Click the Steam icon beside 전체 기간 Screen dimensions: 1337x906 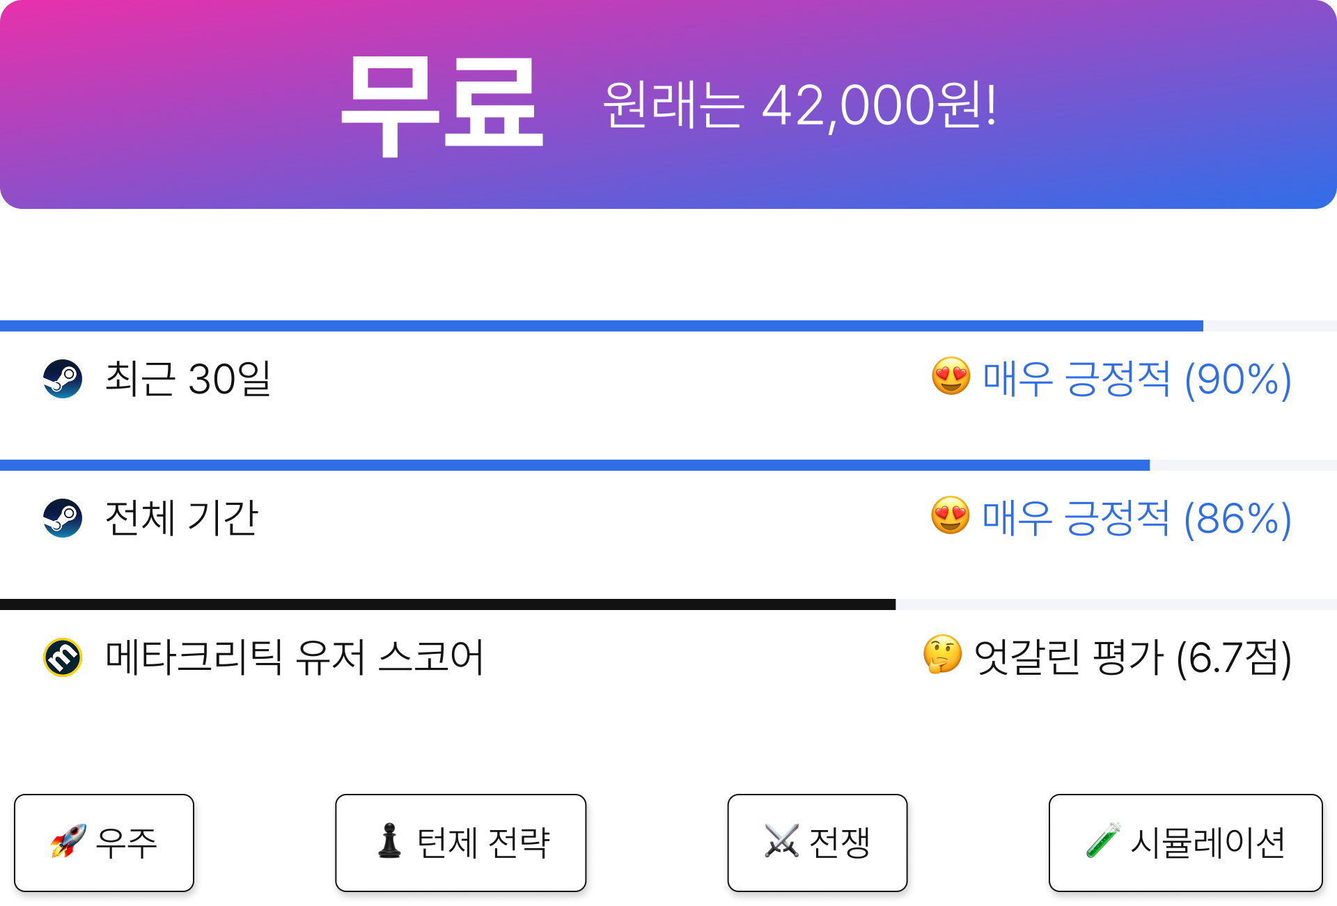click(63, 518)
